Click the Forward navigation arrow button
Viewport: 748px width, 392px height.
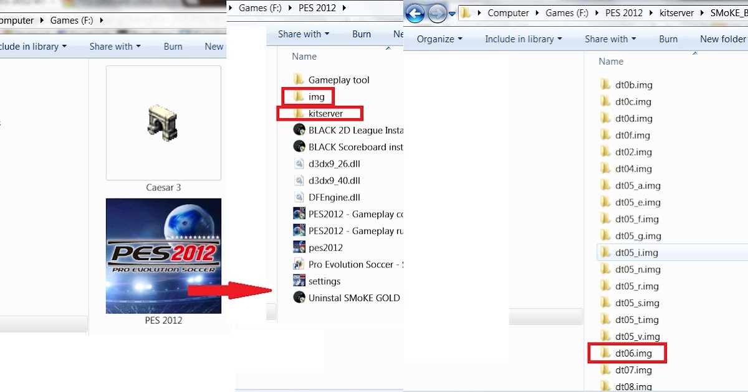[x=437, y=13]
